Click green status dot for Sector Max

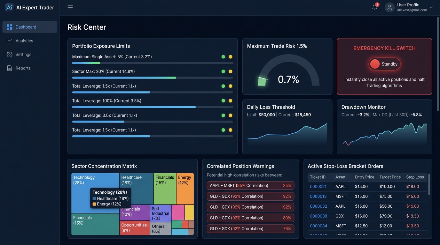pyautogui.click(x=223, y=71)
